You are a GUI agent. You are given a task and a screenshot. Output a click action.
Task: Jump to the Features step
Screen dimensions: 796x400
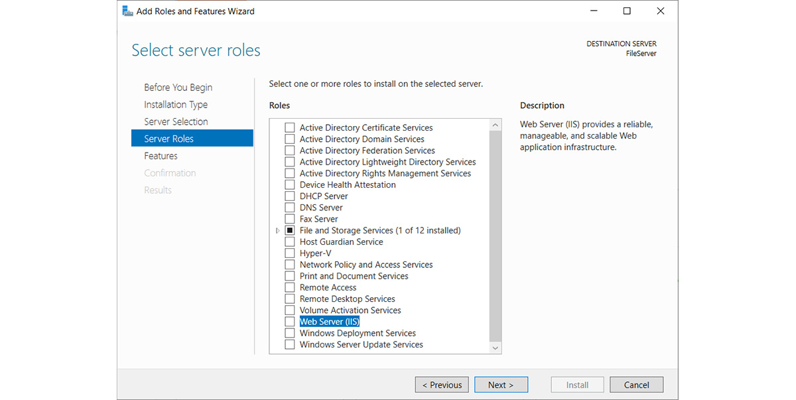(x=161, y=156)
